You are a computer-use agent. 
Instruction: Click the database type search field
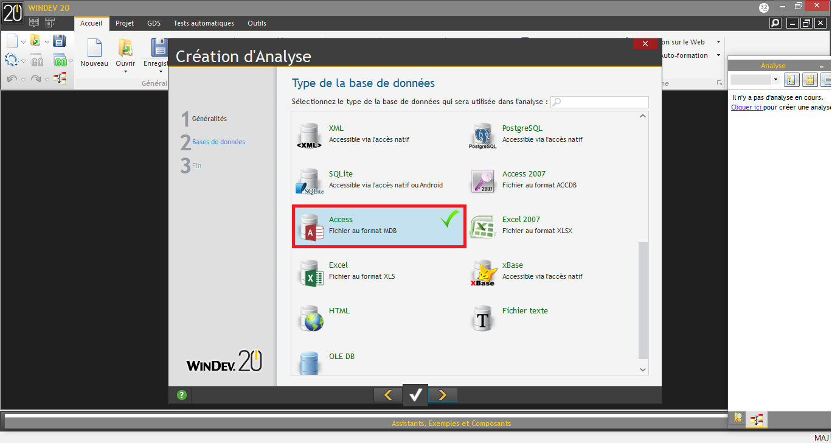600,102
